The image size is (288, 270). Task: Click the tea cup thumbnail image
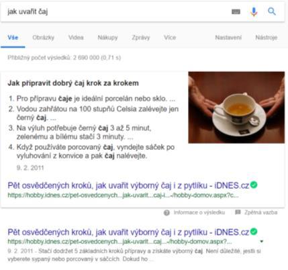click(x=236, y=107)
